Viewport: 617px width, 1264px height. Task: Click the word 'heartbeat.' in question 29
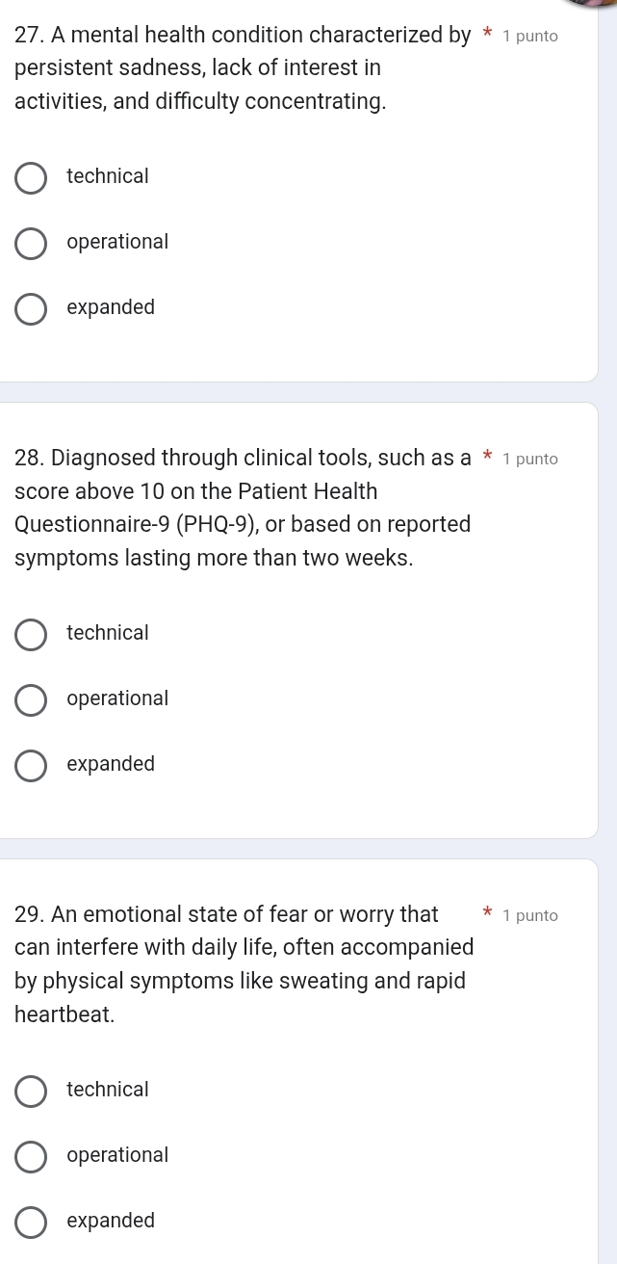(64, 1014)
